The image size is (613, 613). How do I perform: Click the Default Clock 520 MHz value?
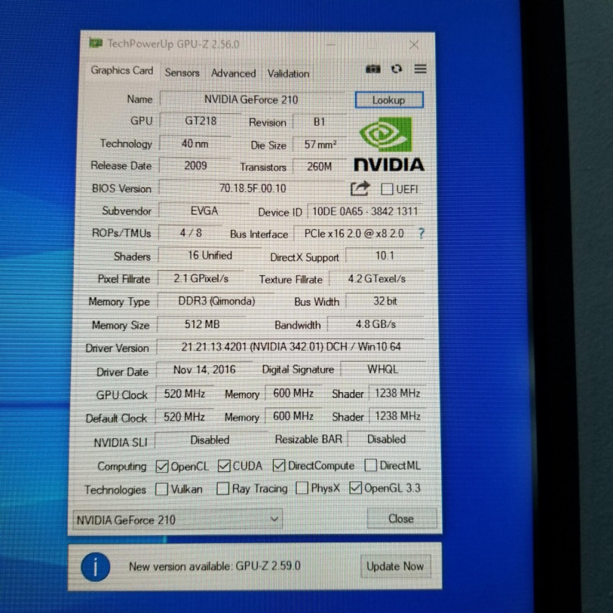click(x=184, y=417)
